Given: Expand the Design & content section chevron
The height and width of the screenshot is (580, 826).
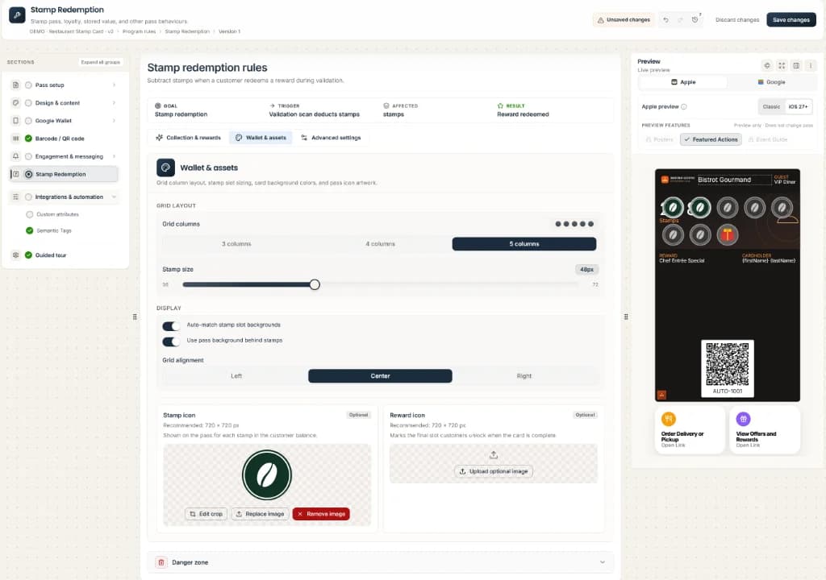Looking at the screenshot, I should click(x=114, y=102).
